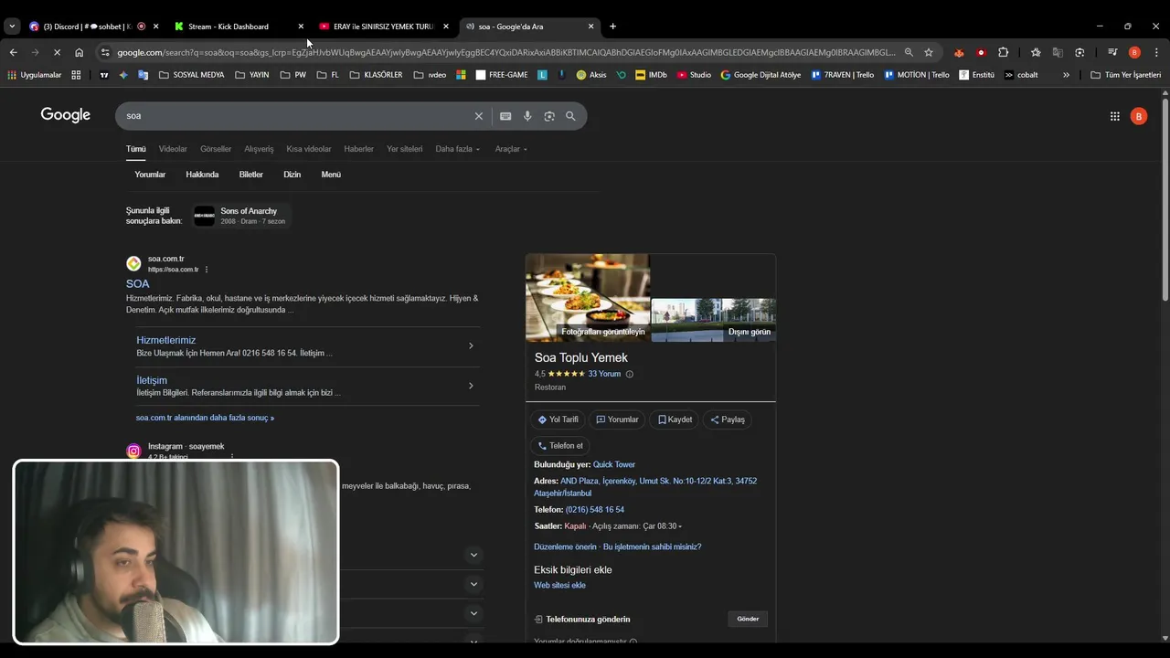Open the zoom magnifier icon in address bar

pos(909,52)
